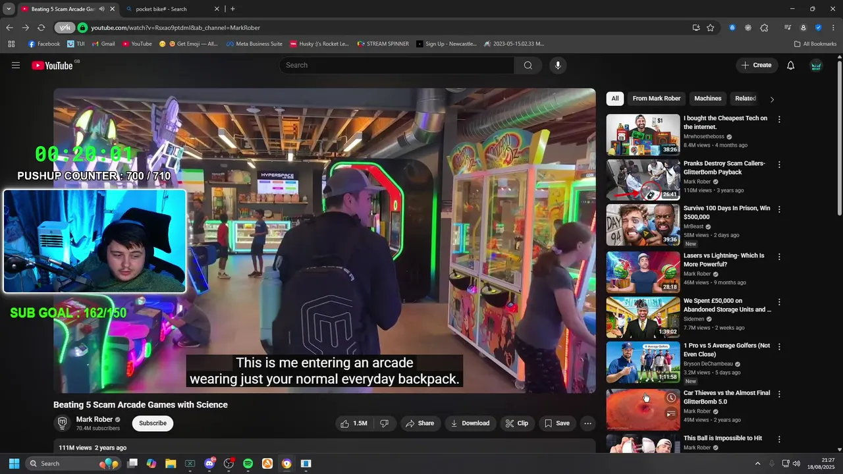Viewport: 843px width, 474px height.
Task: Open more actions ellipsis under video
Action: point(588,423)
